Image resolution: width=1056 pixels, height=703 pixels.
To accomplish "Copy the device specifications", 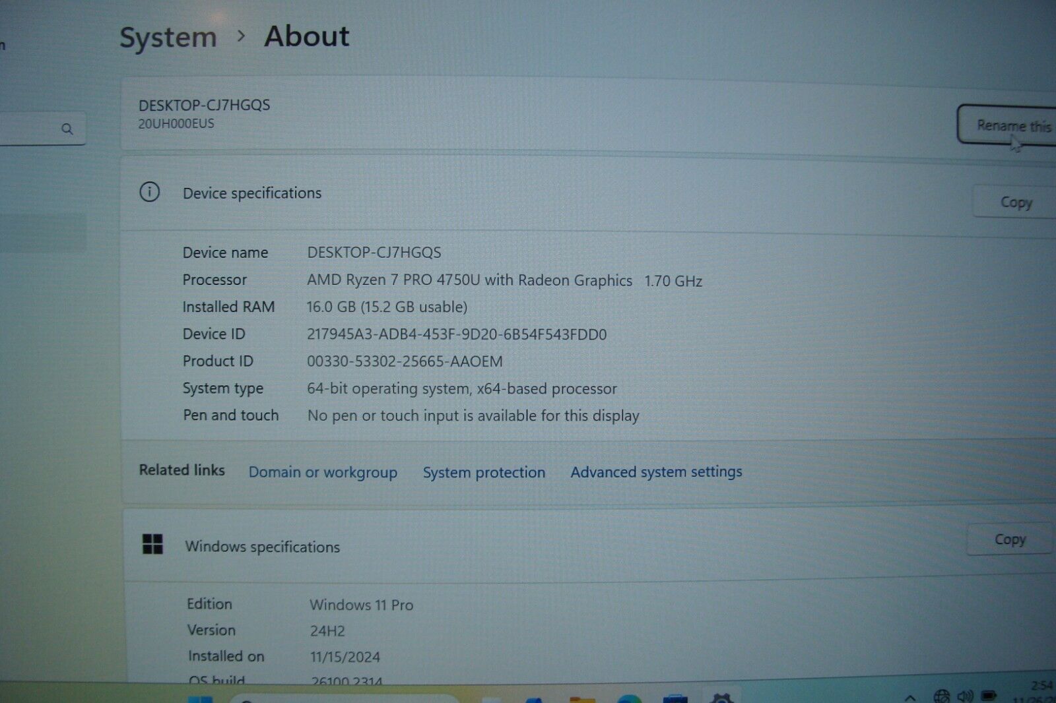I will (1015, 202).
